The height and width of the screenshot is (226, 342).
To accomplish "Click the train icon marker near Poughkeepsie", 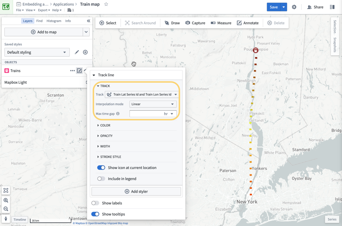I will coord(255,50).
